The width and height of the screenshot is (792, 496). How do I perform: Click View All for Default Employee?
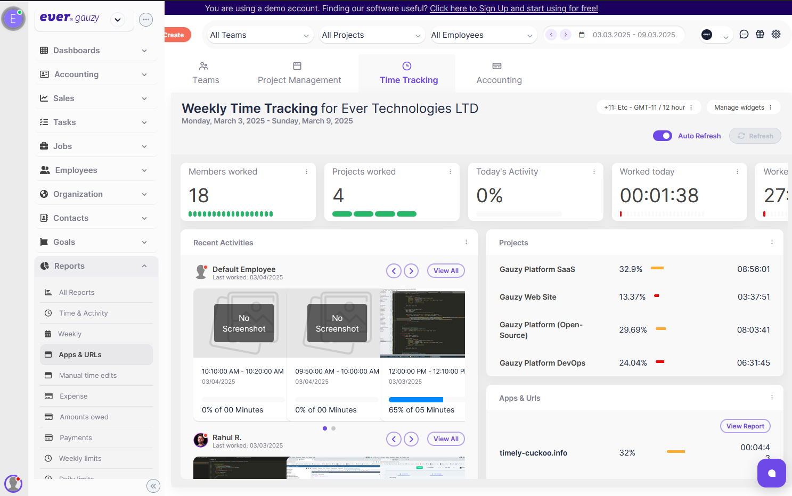pos(446,271)
